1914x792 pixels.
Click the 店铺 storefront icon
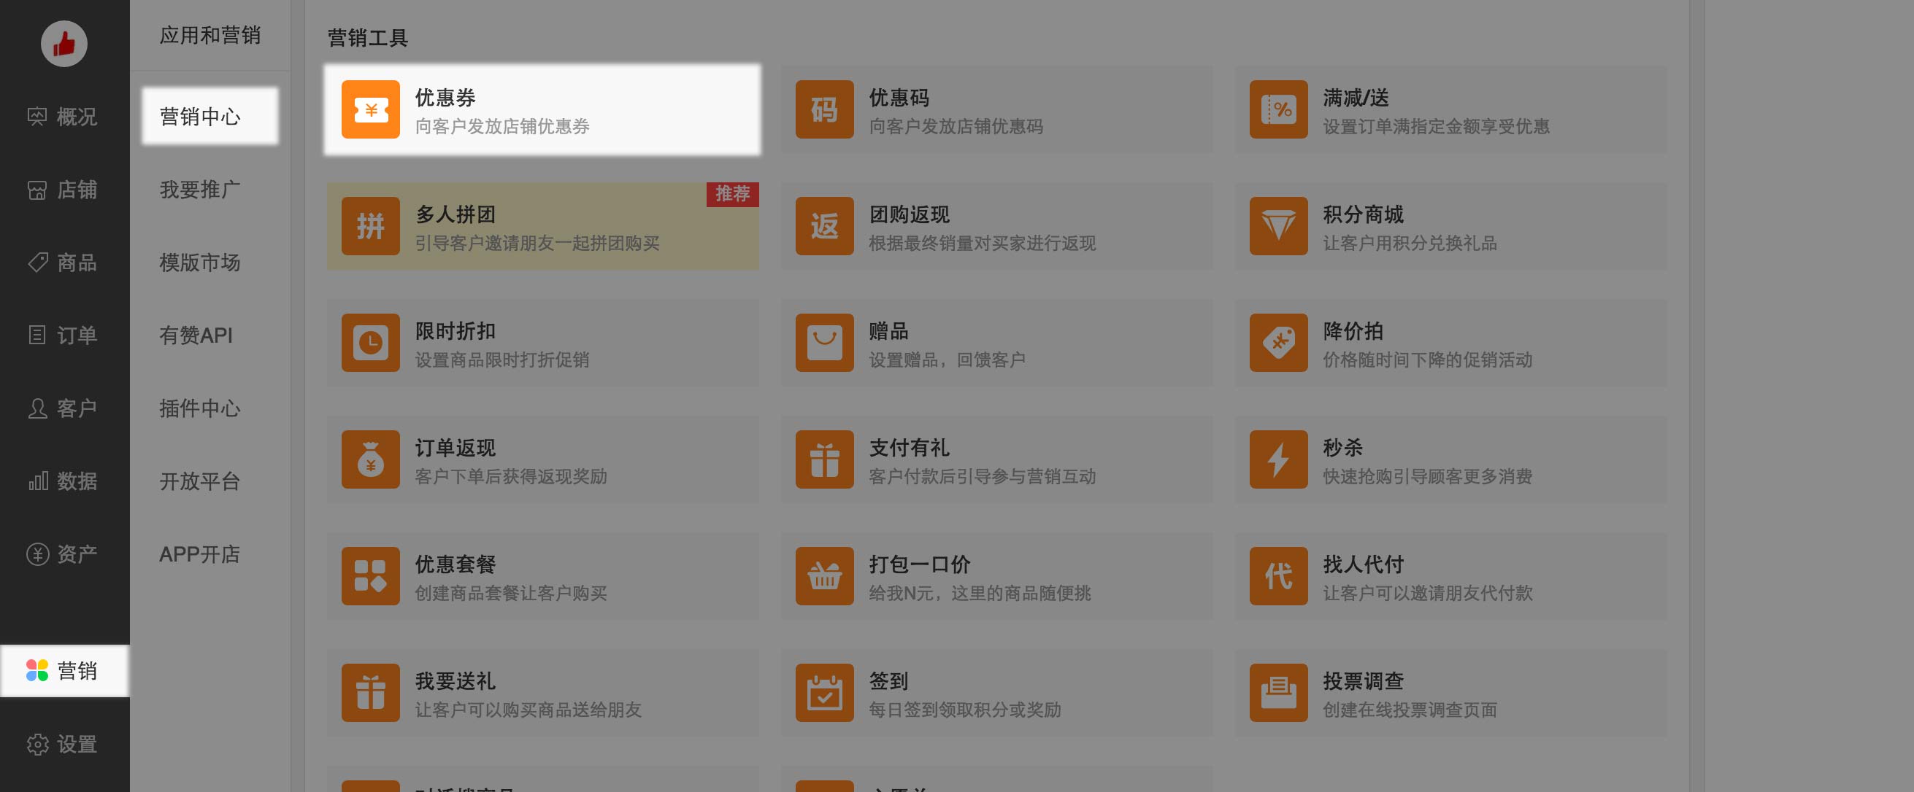coord(37,190)
